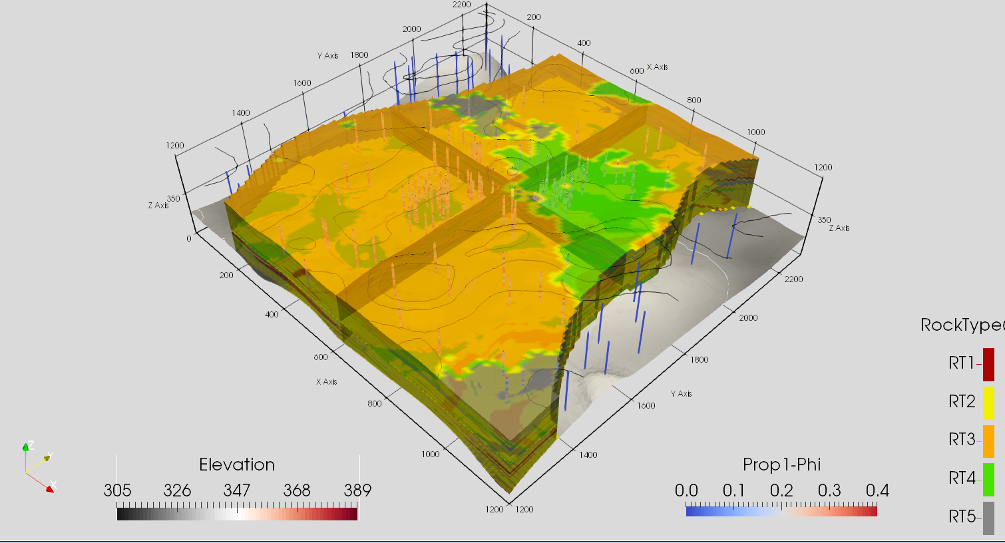Click the 389 Elevation tick label
This screenshot has width=1005, height=543.
[x=357, y=491]
